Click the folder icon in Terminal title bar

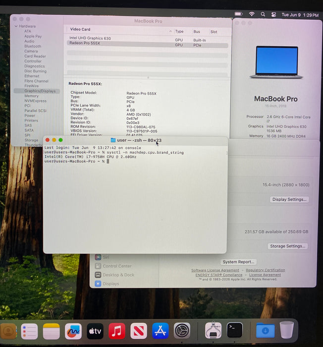pos(113,140)
